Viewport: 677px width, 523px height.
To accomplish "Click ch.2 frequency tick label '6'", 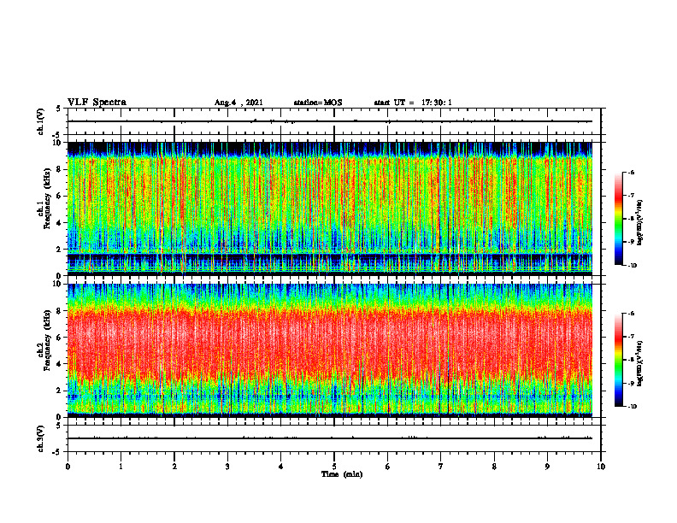I will point(60,338).
